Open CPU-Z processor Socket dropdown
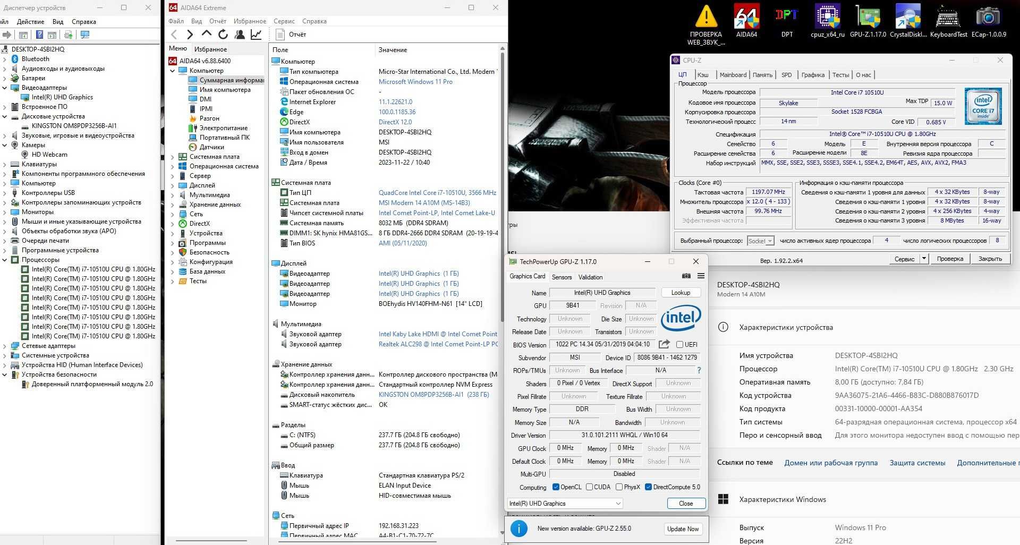This screenshot has height=545, width=1020. (761, 241)
